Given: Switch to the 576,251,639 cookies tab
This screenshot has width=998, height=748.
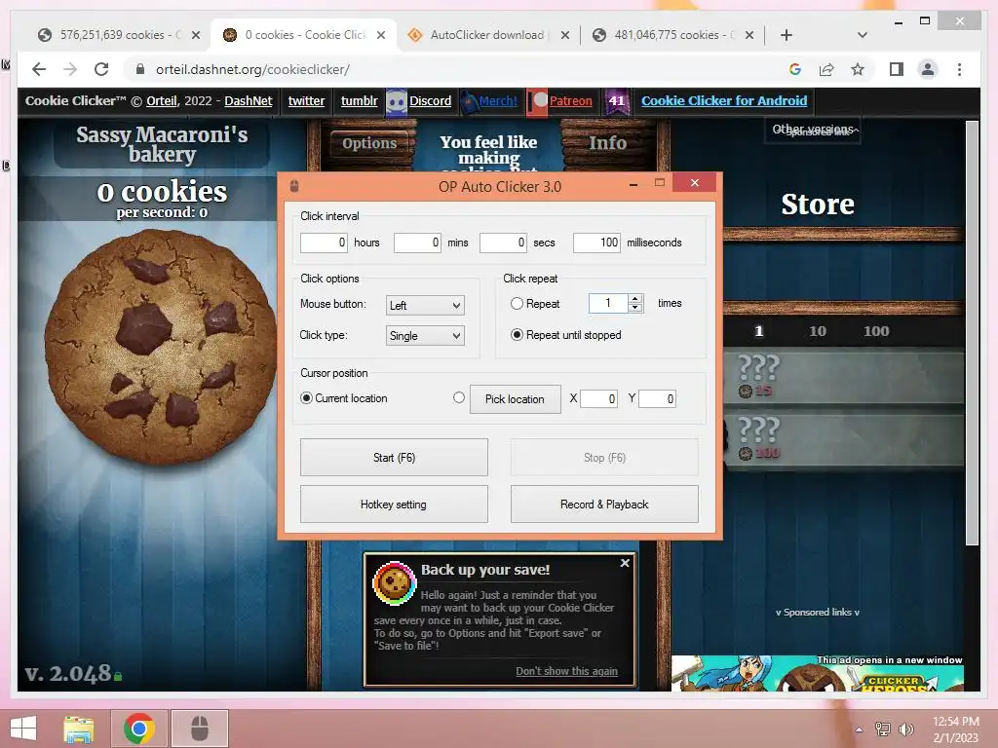Looking at the screenshot, I should coord(113,35).
